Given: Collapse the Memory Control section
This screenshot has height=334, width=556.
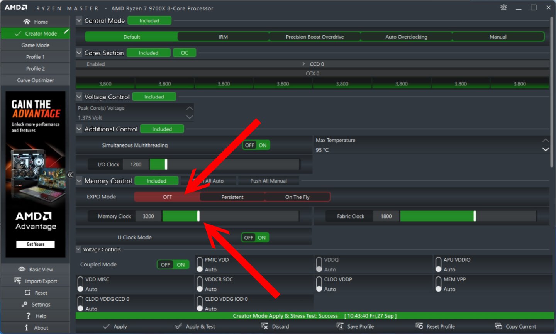Looking at the screenshot, I should tap(79, 180).
